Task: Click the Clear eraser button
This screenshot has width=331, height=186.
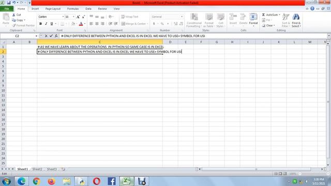Action: pos(268,25)
